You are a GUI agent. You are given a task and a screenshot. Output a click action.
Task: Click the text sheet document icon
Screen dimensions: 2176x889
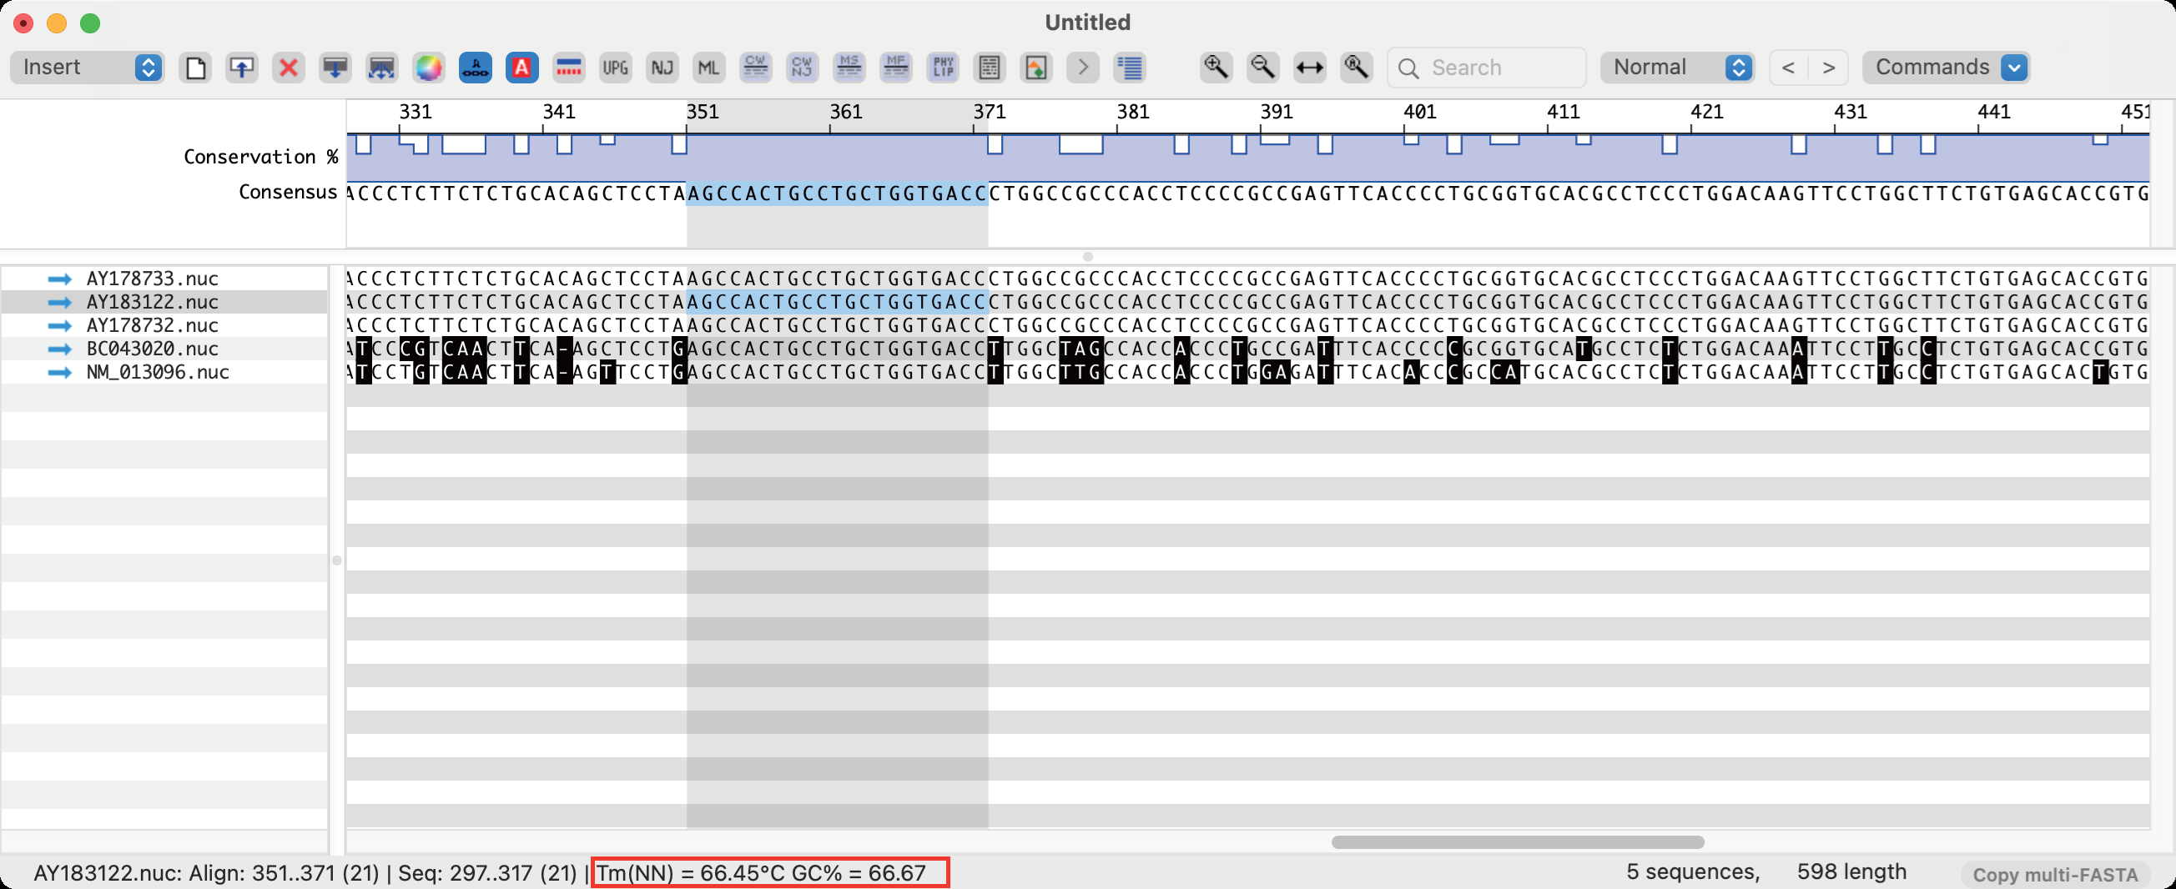point(990,68)
